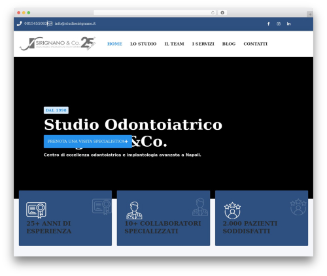Open the CONTATTI menu item
Viewport: 327px width, 276px height.
coord(256,44)
